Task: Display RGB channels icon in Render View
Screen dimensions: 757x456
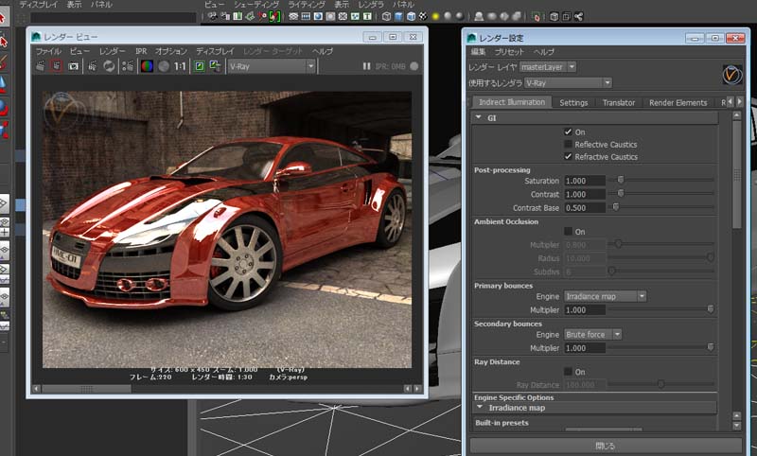Action: click(x=147, y=66)
